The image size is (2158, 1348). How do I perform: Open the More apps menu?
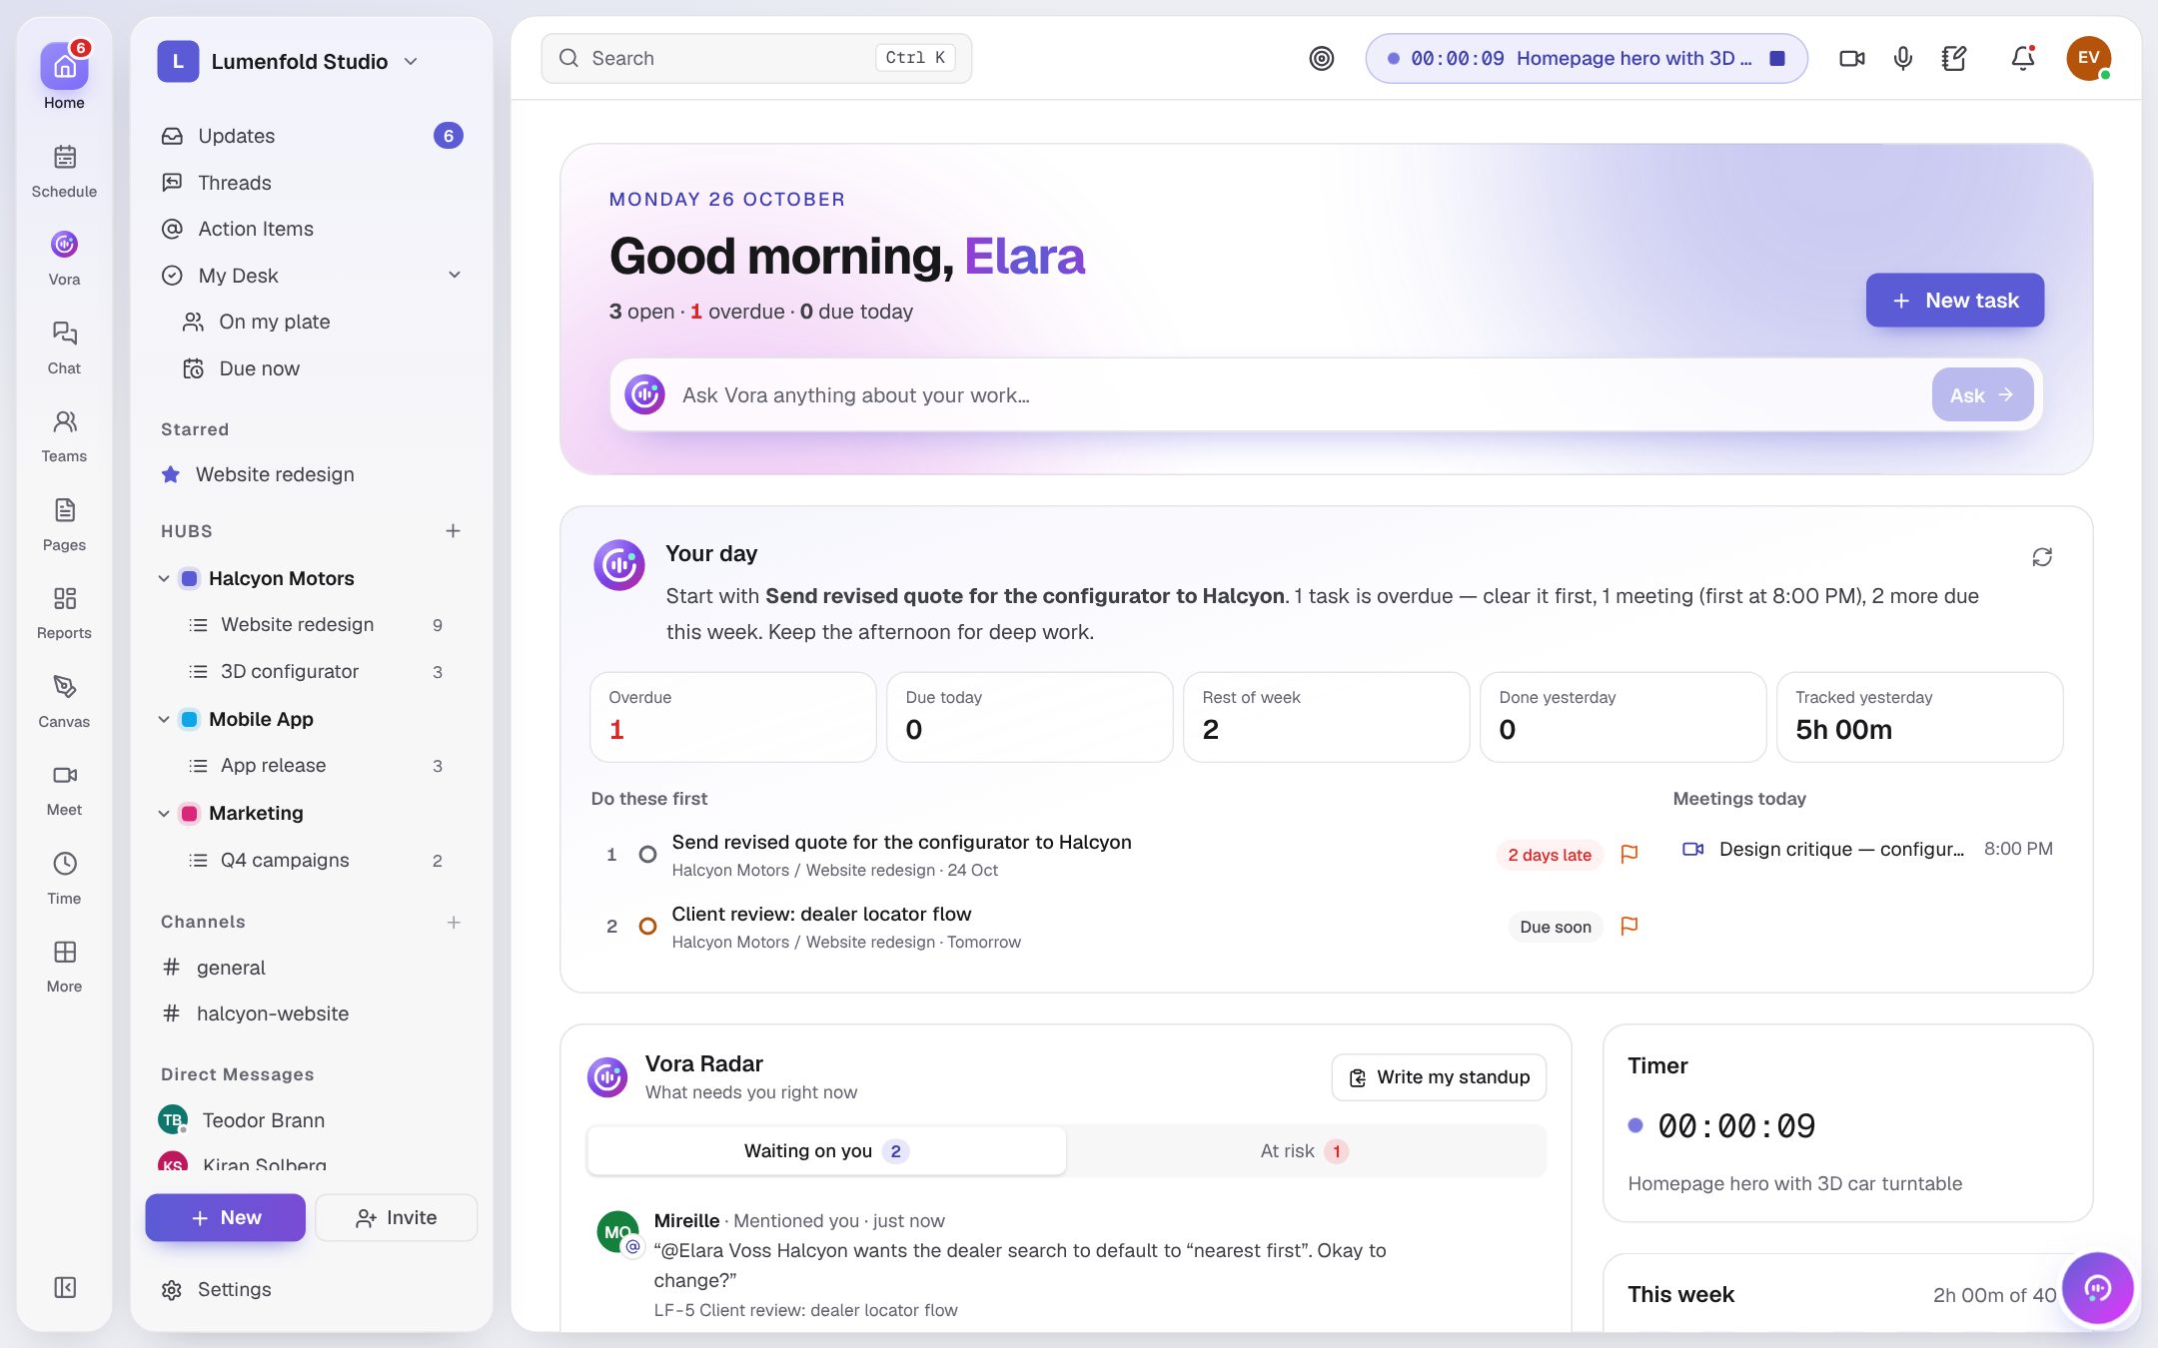point(64,966)
